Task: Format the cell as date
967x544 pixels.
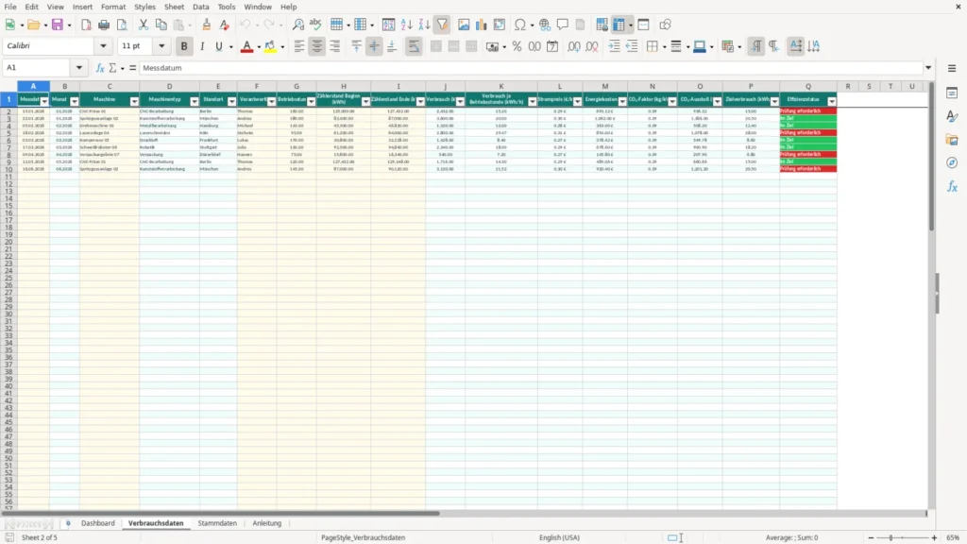Action: 552,46
